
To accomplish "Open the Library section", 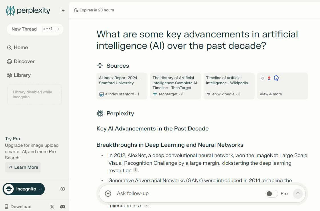I will (19, 75).
